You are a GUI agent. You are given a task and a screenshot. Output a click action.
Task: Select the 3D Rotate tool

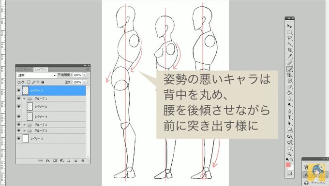(x=289, y=137)
